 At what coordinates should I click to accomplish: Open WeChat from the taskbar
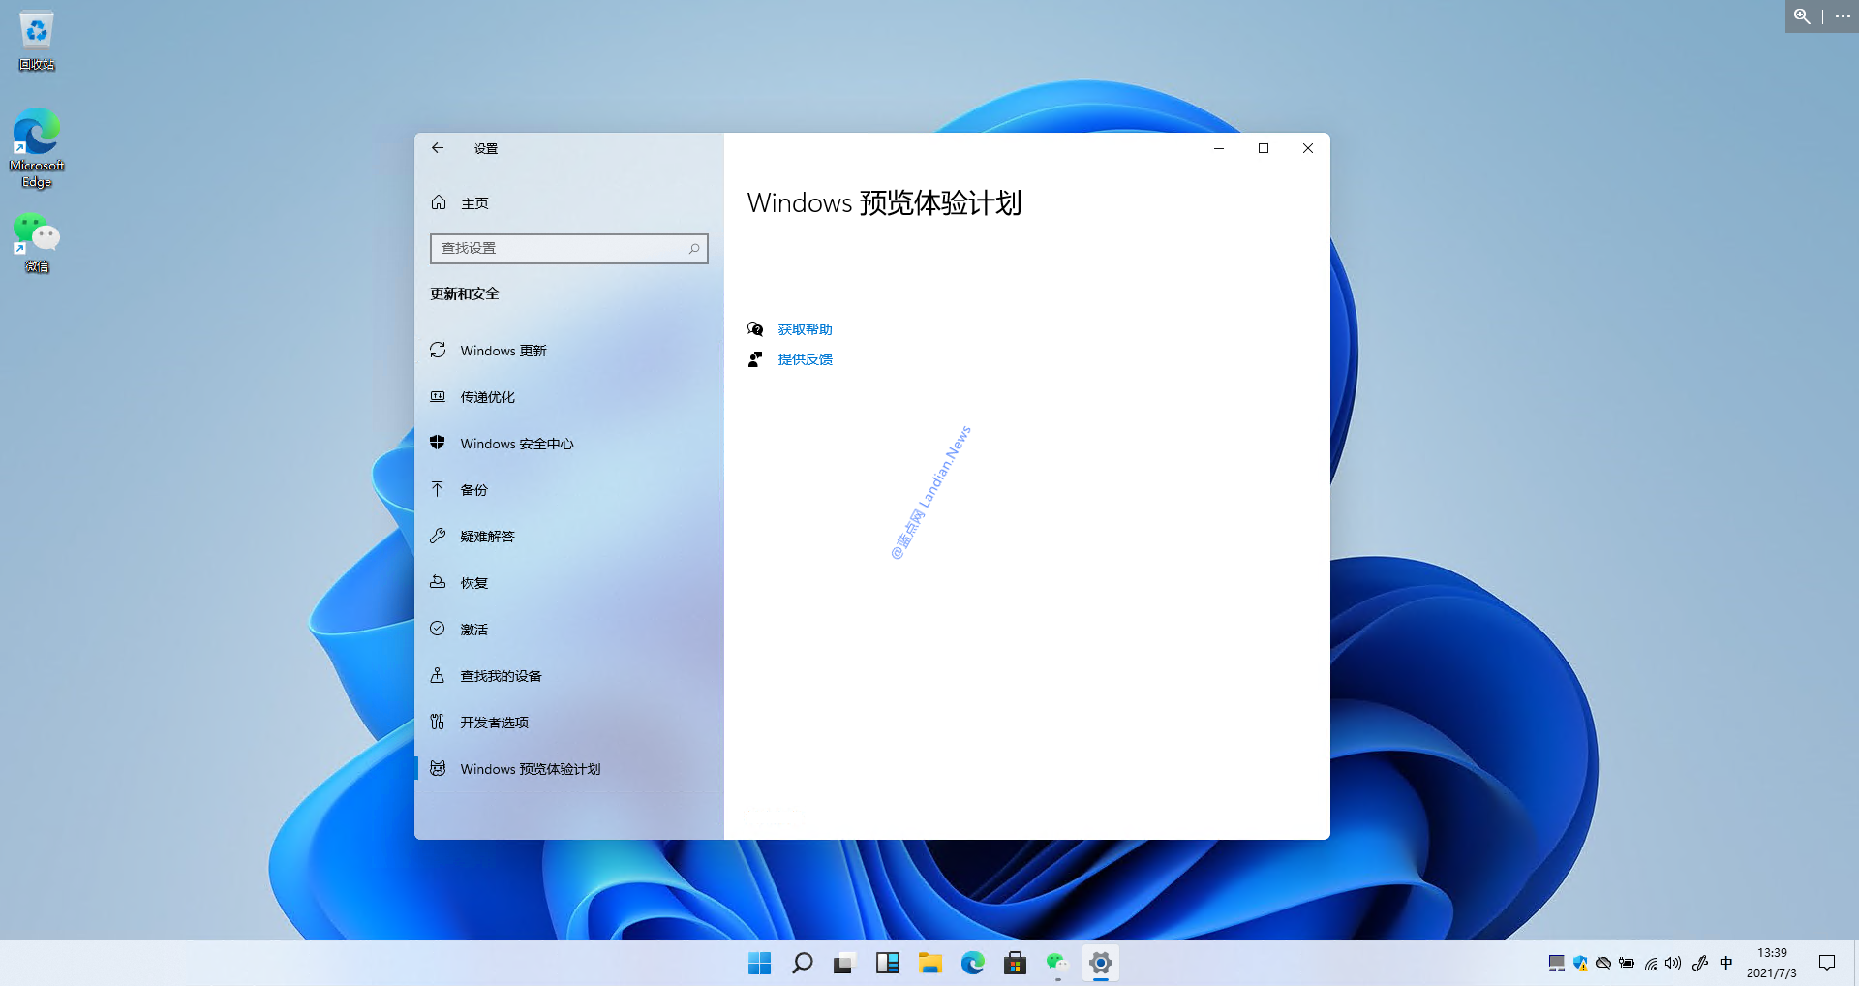[x=1057, y=963]
